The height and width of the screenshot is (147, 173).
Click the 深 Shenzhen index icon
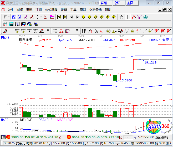(69, 137)
